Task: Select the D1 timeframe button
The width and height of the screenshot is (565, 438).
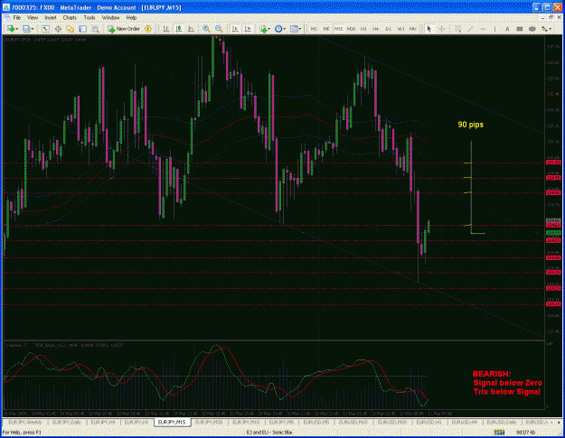Action: pos(388,29)
